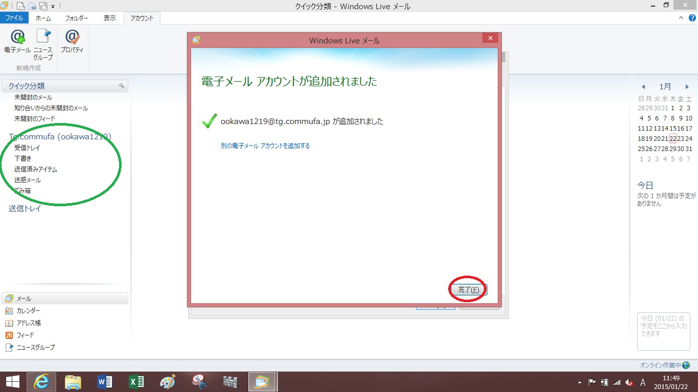Select date 10 in the calendar
The height and width of the screenshot is (392, 698).
tap(689, 118)
